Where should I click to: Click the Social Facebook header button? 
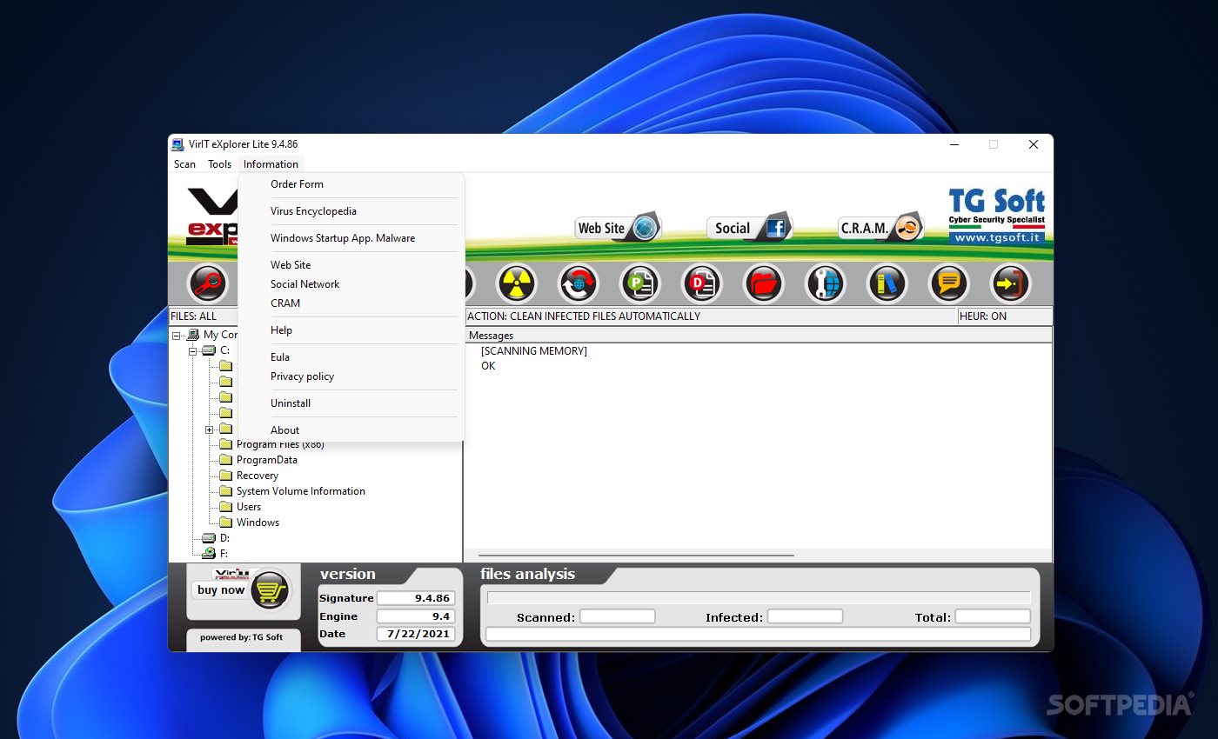pyautogui.click(x=749, y=228)
